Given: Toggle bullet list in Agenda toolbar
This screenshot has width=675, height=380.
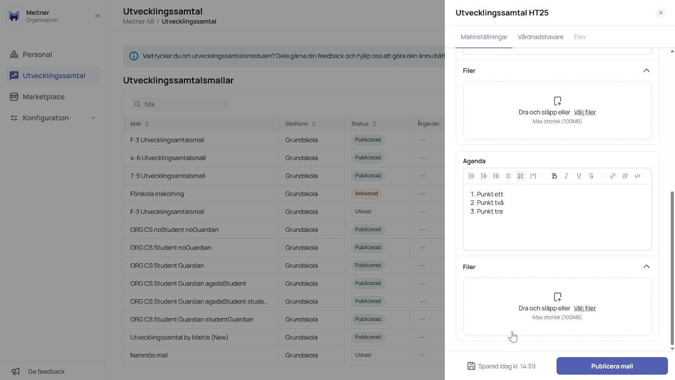Looking at the screenshot, I should pyautogui.click(x=508, y=176).
